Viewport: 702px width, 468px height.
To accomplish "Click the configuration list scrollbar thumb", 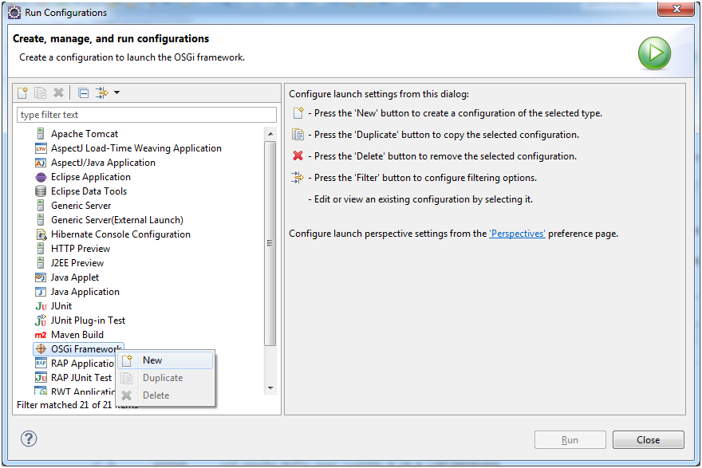I will (x=270, y=243).
